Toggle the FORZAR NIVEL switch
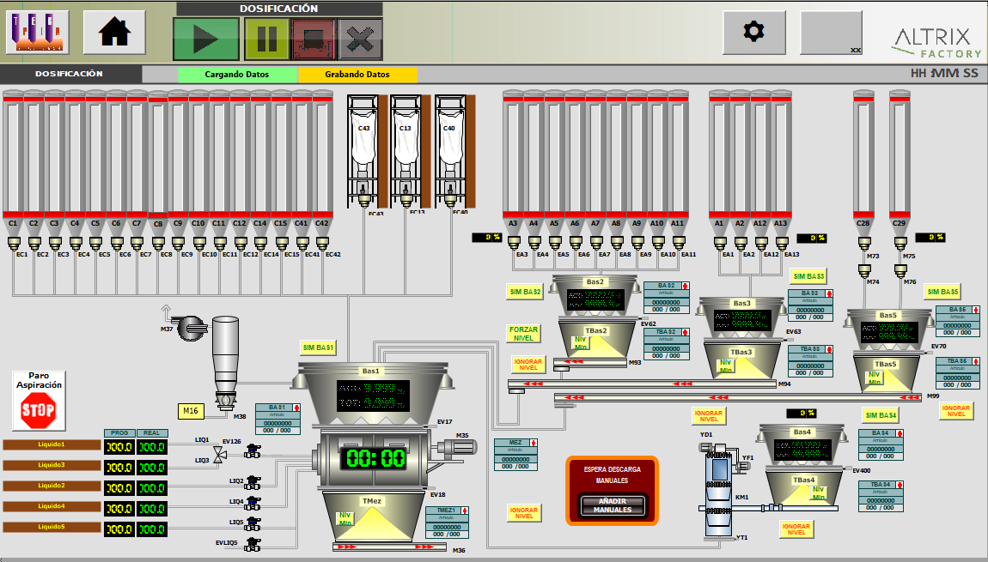 524,334
